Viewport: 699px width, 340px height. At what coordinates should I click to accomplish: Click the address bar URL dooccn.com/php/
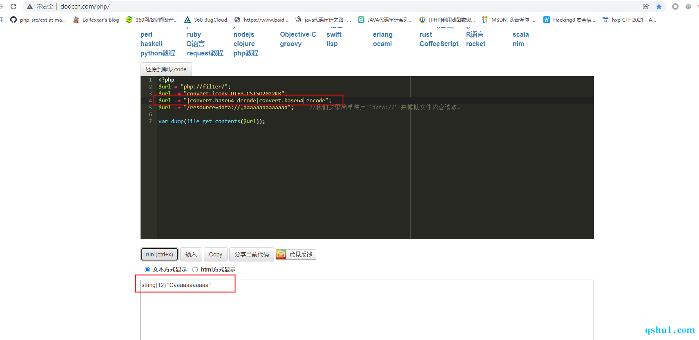point(85,7)
